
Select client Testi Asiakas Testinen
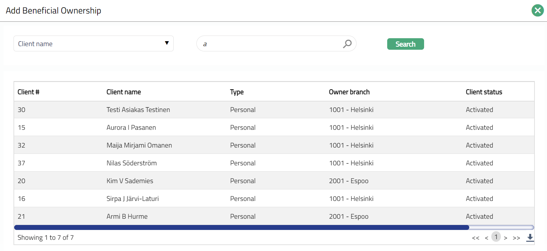pyautogui.click(x=138, y=110)
